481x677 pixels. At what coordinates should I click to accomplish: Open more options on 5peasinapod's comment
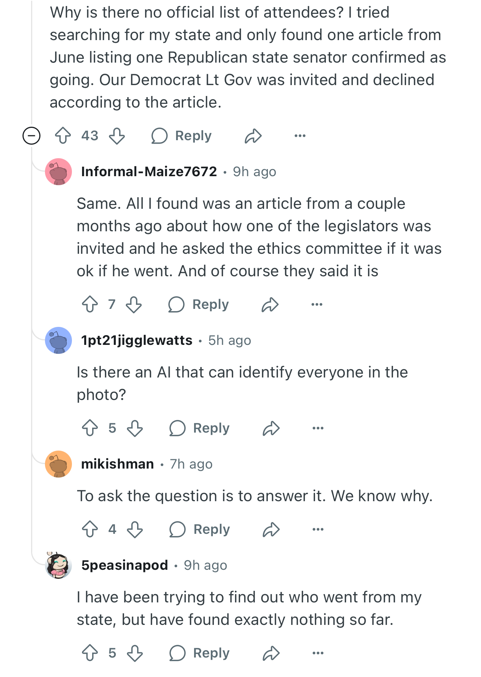[318, 653]
